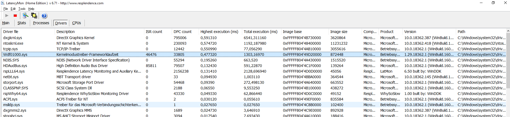Image resolution: width=510 pixels, height=117 pixels.
Task: Click the LatencyMon title bar application icon
Action: [x=3, y=3]
